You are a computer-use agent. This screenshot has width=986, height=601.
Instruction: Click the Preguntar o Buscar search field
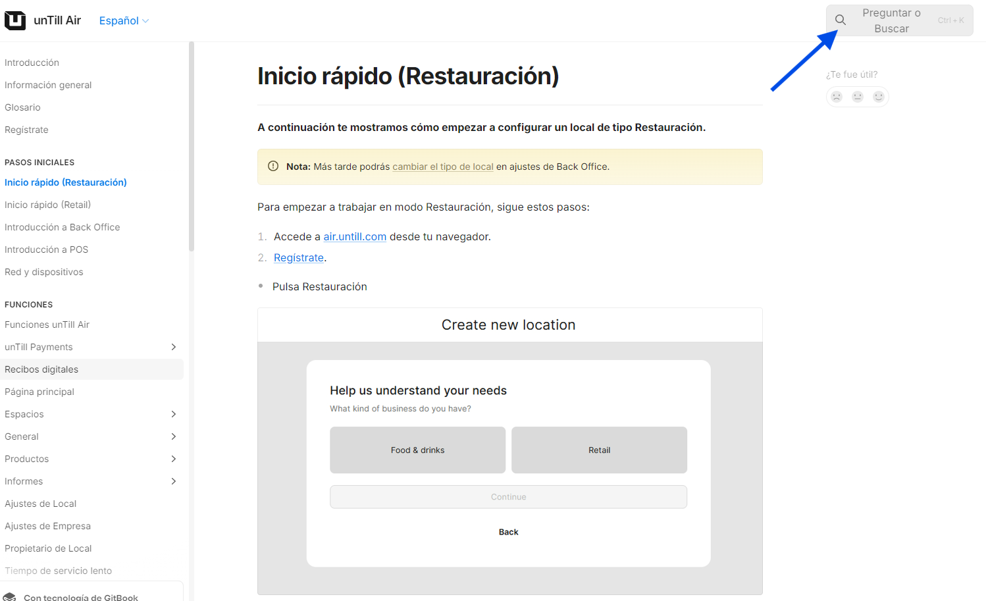point(891,20)
